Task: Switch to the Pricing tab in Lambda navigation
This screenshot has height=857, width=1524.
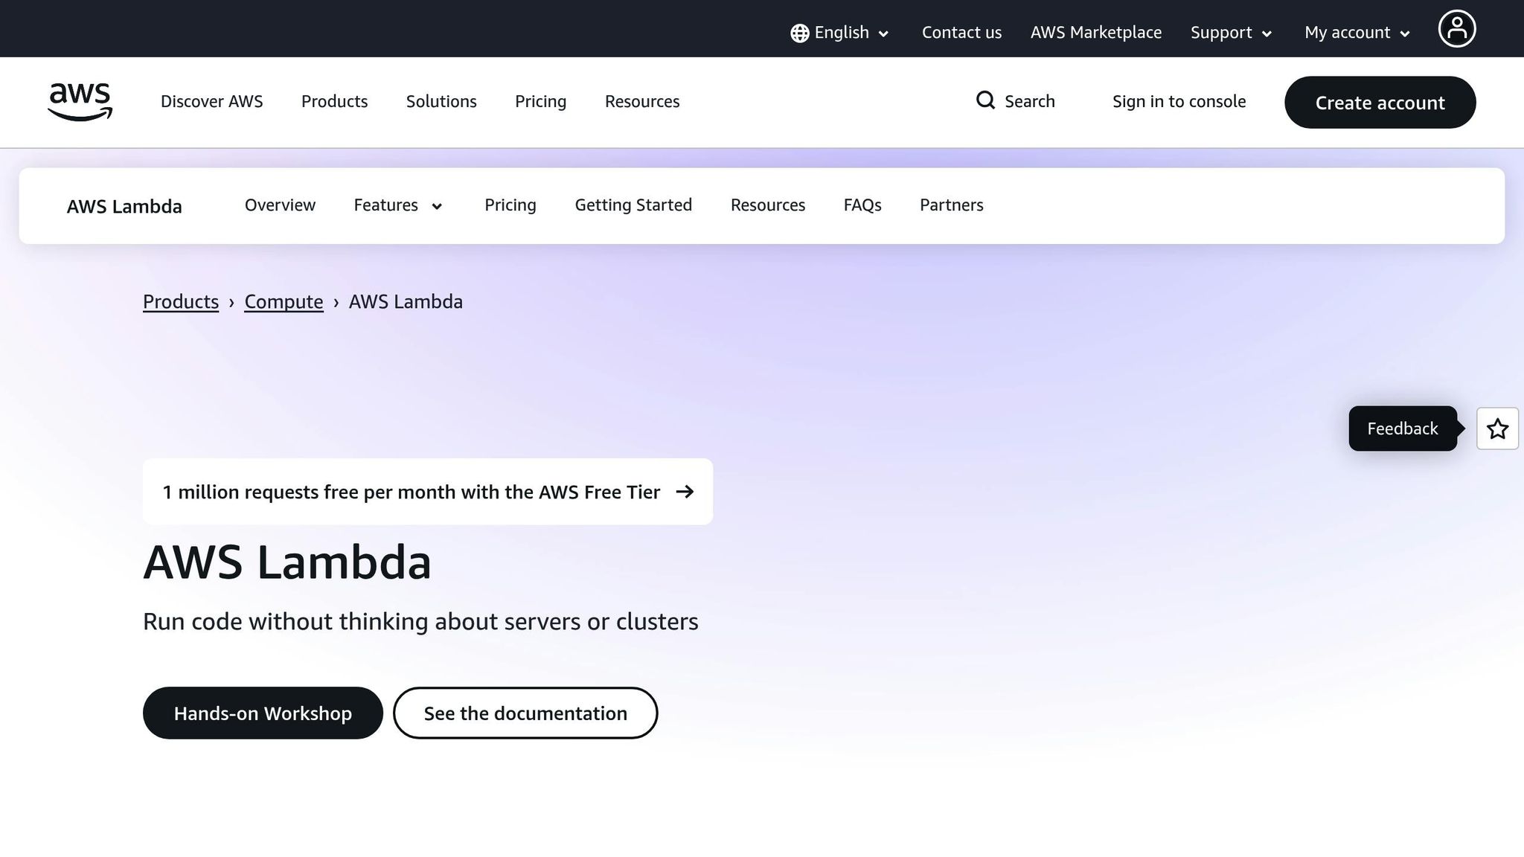Action: (510, 205)
